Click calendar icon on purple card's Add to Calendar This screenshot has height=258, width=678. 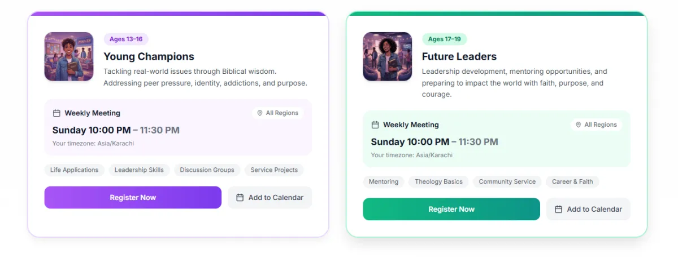[240, 198]
